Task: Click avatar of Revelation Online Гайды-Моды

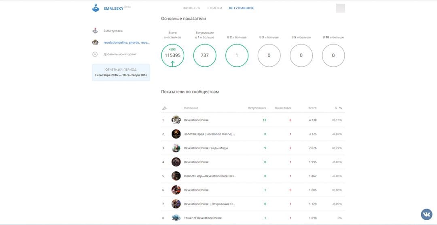Action: [x=176, y=148]
